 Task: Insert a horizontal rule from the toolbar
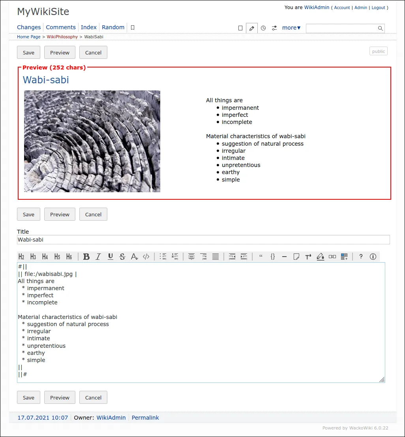click(284, 257)
